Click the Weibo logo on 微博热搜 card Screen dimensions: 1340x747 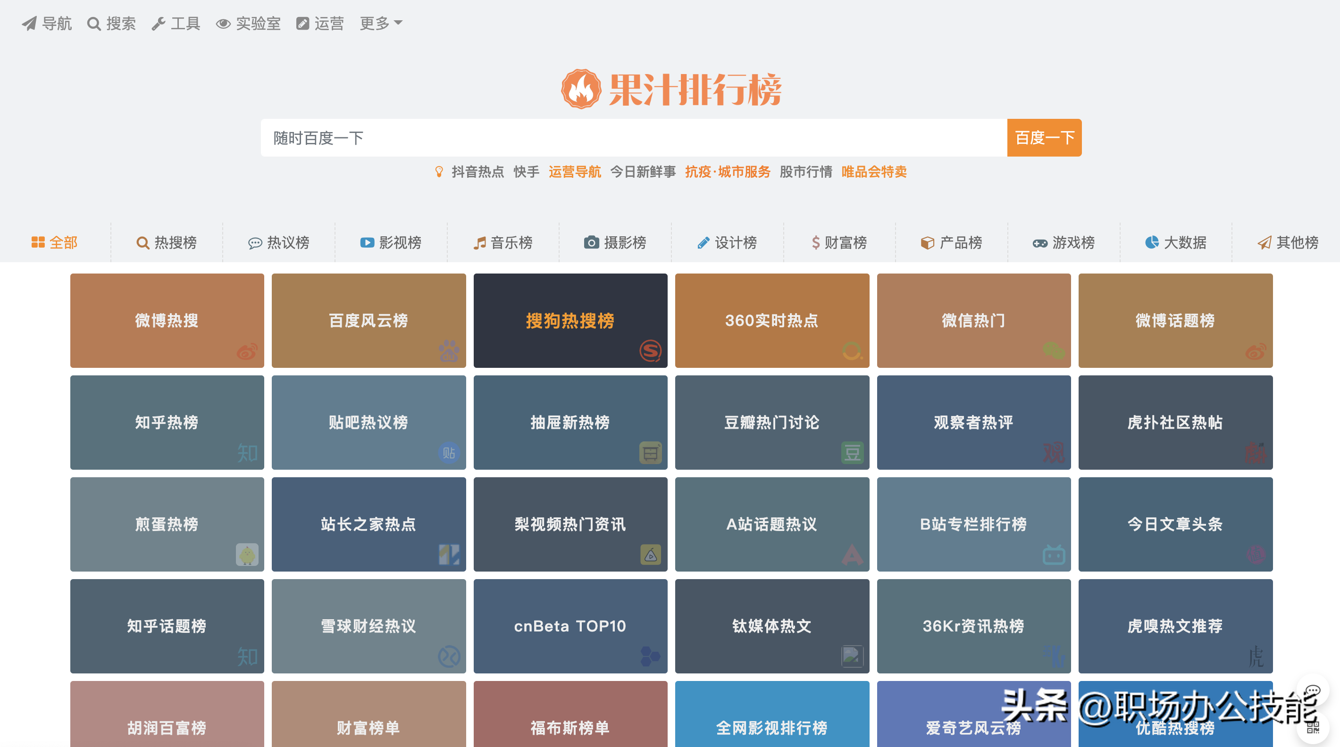(x=247, y=351)
